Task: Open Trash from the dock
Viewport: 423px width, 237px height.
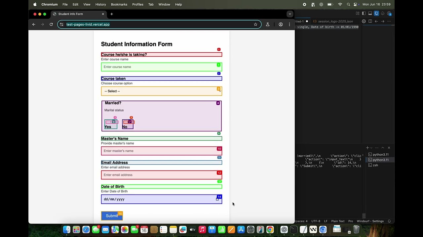Action: [x=356, y=229]
